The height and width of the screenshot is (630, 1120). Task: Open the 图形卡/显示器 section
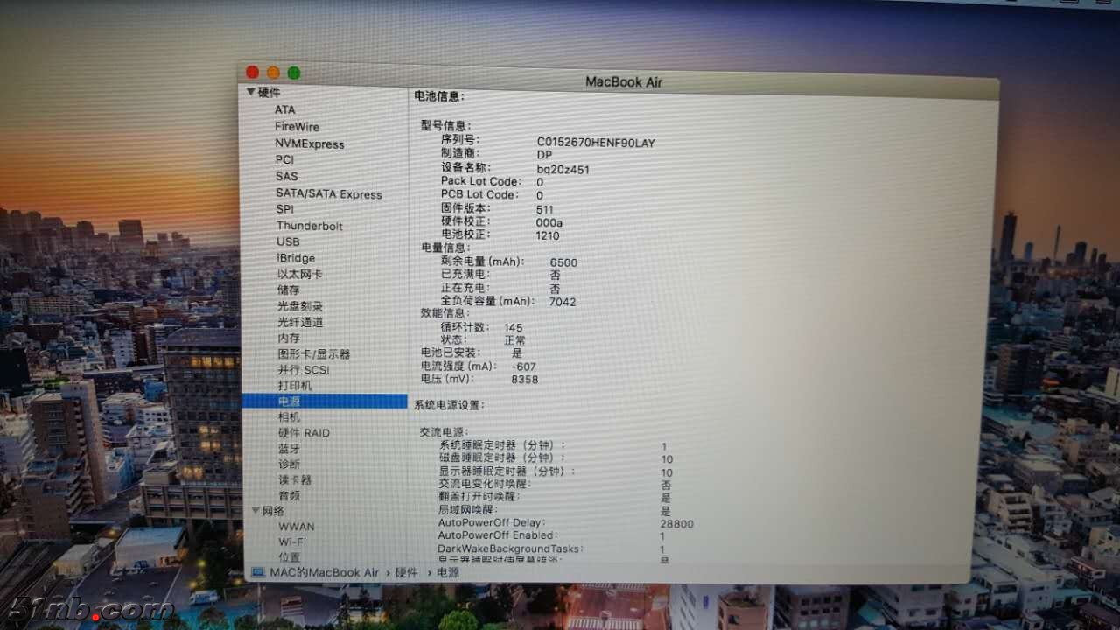pos(313,353)
